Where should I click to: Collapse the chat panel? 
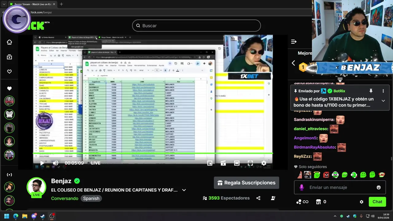pos(294,41)
